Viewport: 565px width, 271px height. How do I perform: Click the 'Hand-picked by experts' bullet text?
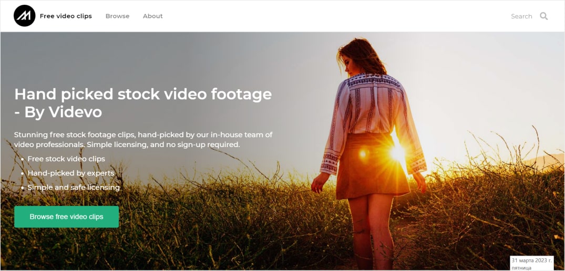[x=70, y=173]
